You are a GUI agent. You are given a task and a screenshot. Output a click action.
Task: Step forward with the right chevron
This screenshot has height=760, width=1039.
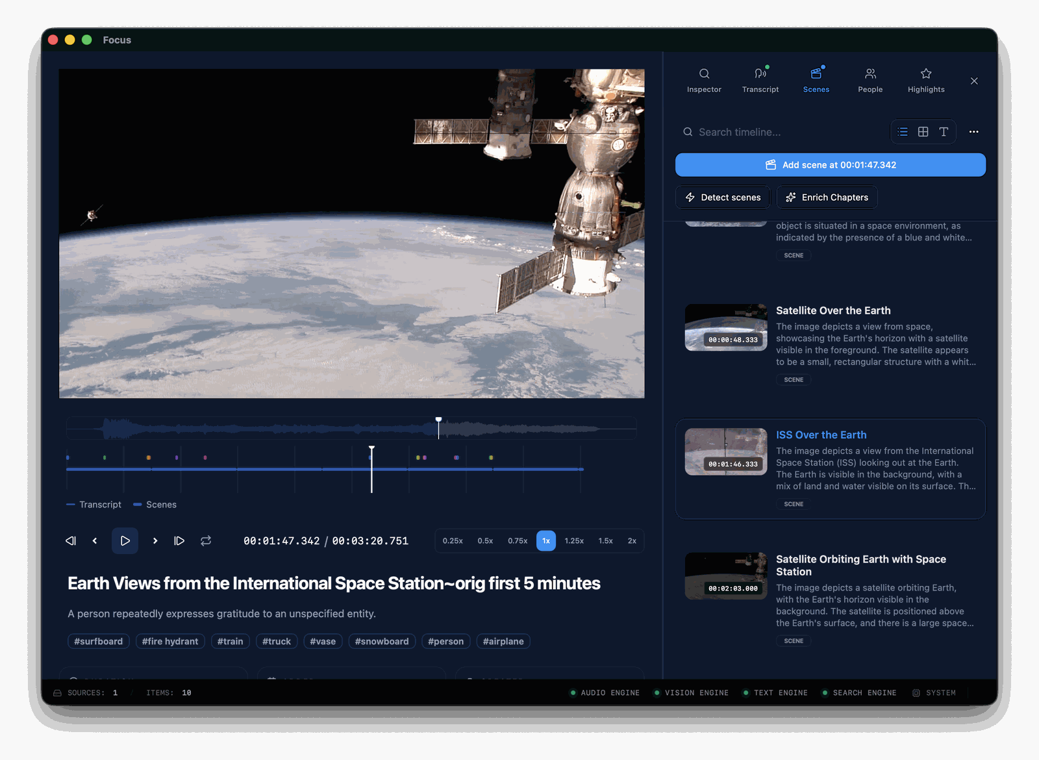click(x=155, y=540)
